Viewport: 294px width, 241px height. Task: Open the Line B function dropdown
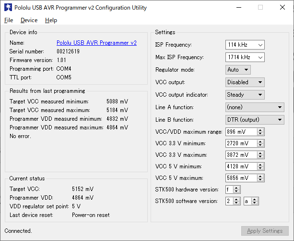coord(255,120)
